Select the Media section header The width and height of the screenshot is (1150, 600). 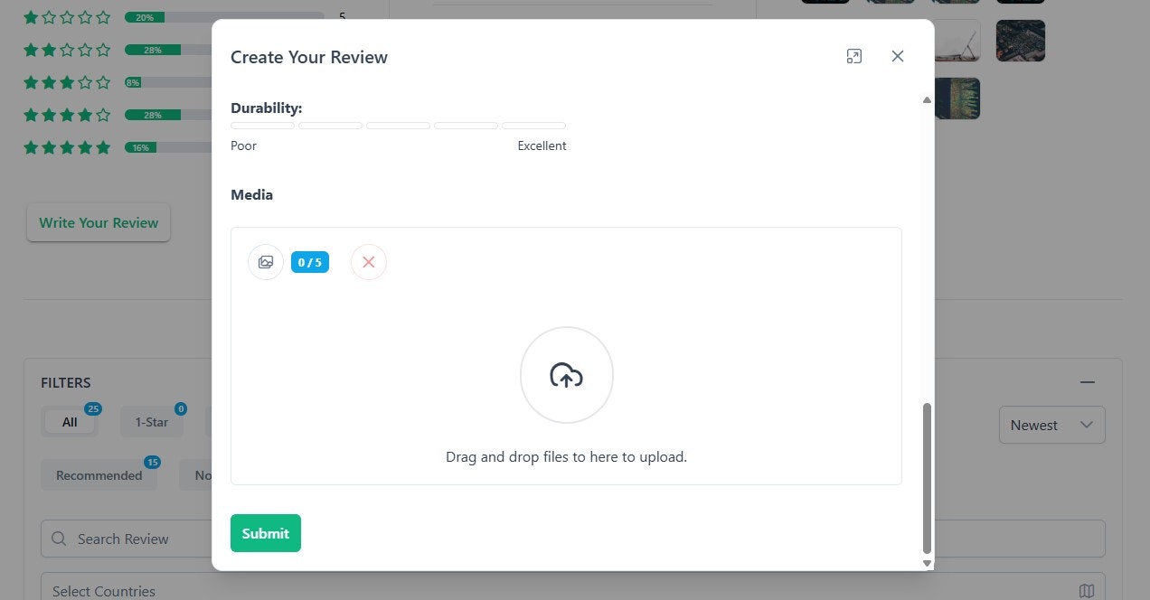click(x=251, y=194)
